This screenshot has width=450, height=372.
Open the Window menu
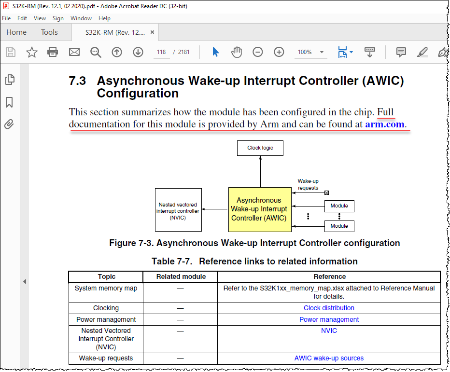[81, 18]
